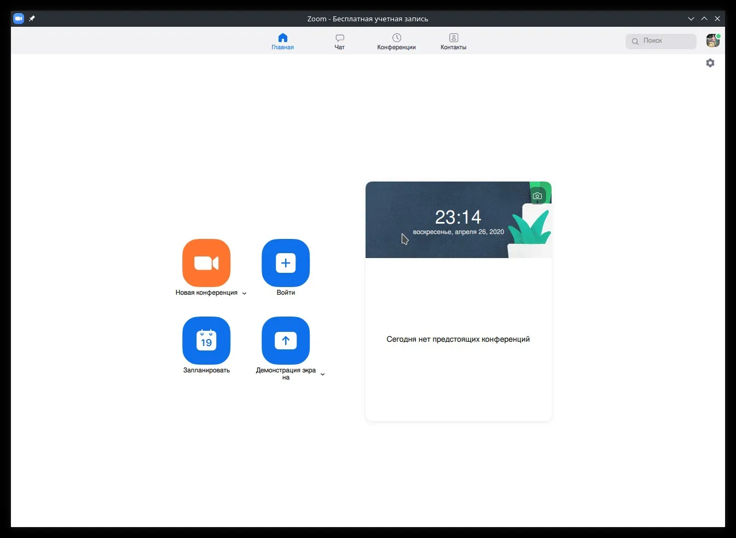Click the share screen arrow icon
736x538 pixels.
pos(286,341)
